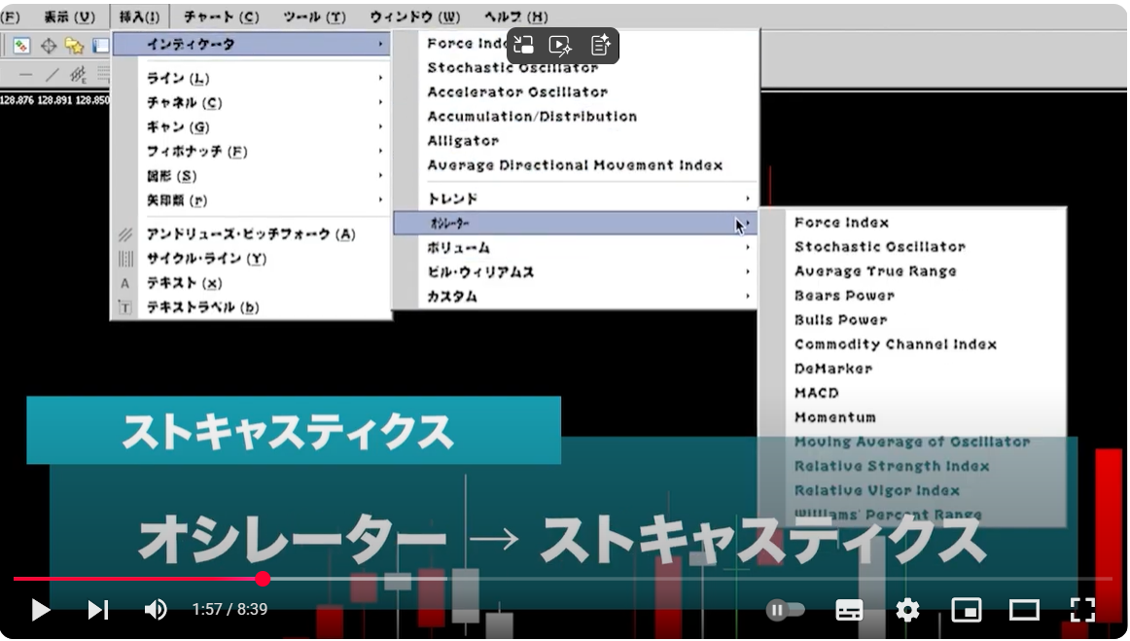The height and width of the screenshot is (641, 1130).
Task: Select Force Index in the オシレーター submenu
Action: click(841, 223)
